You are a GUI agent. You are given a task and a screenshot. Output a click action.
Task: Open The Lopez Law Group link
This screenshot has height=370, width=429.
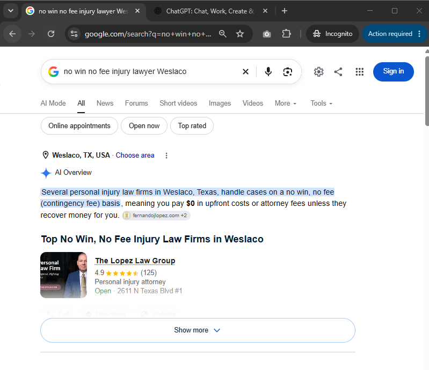[135, 261]
